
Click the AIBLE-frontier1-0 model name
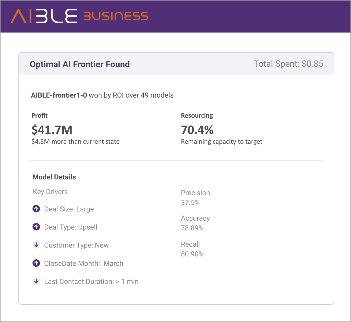59,95
